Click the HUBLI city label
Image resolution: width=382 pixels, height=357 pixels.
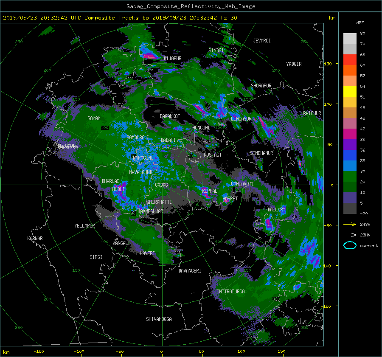tap(119, 189)
